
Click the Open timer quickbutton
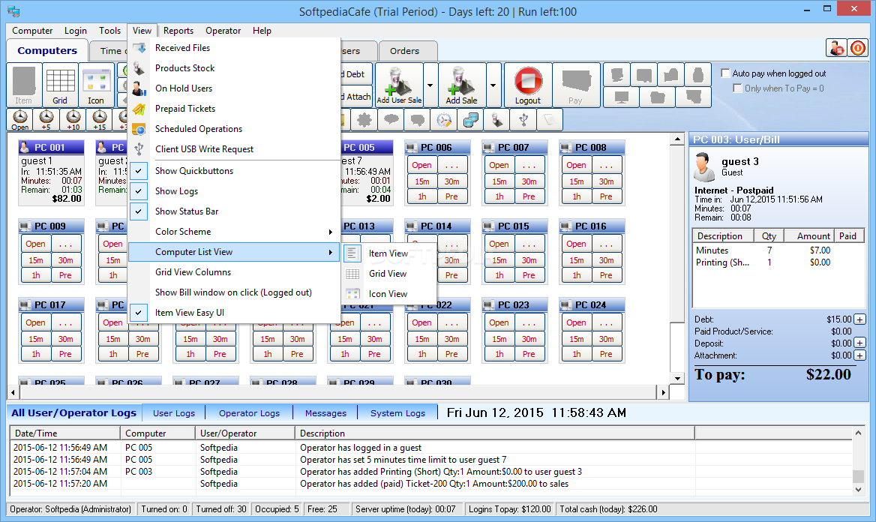(19, 119)
